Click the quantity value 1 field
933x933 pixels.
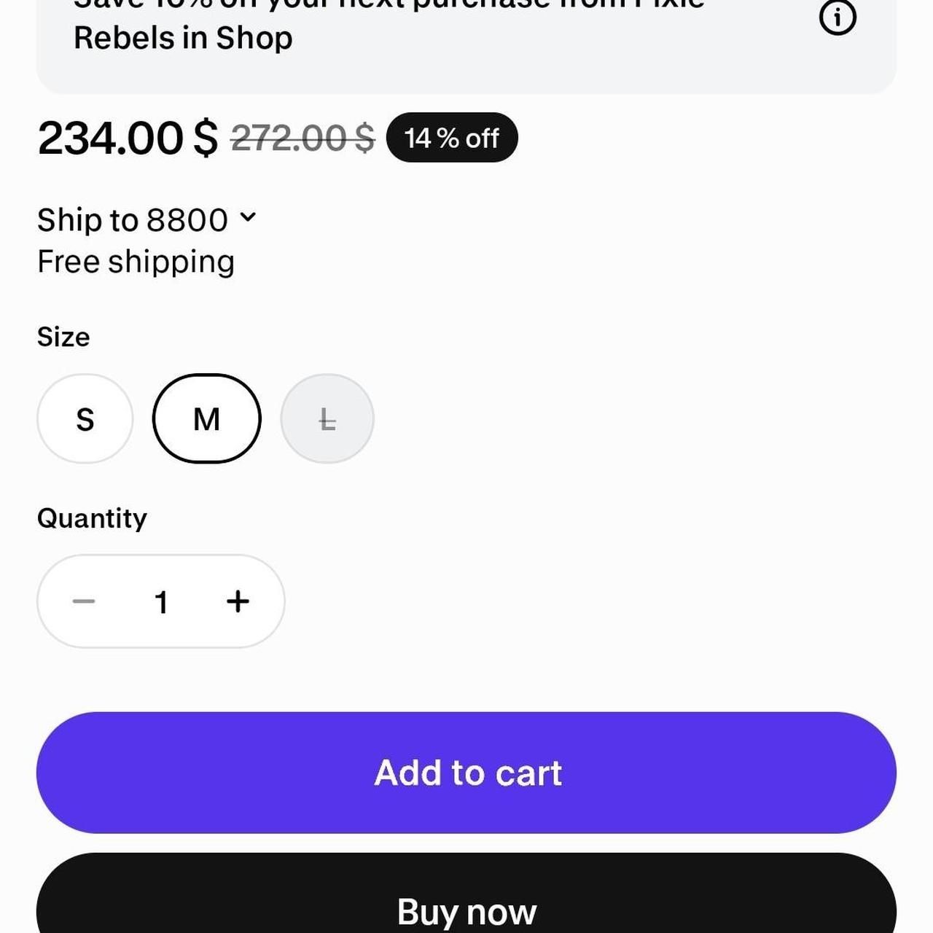point(161,602)
